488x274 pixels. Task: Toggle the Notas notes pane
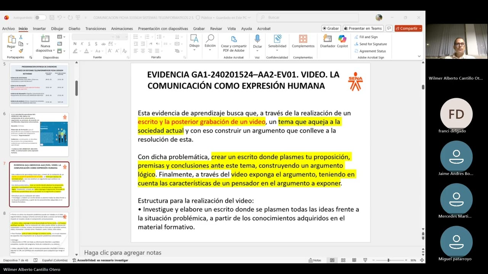pos(315,260)
